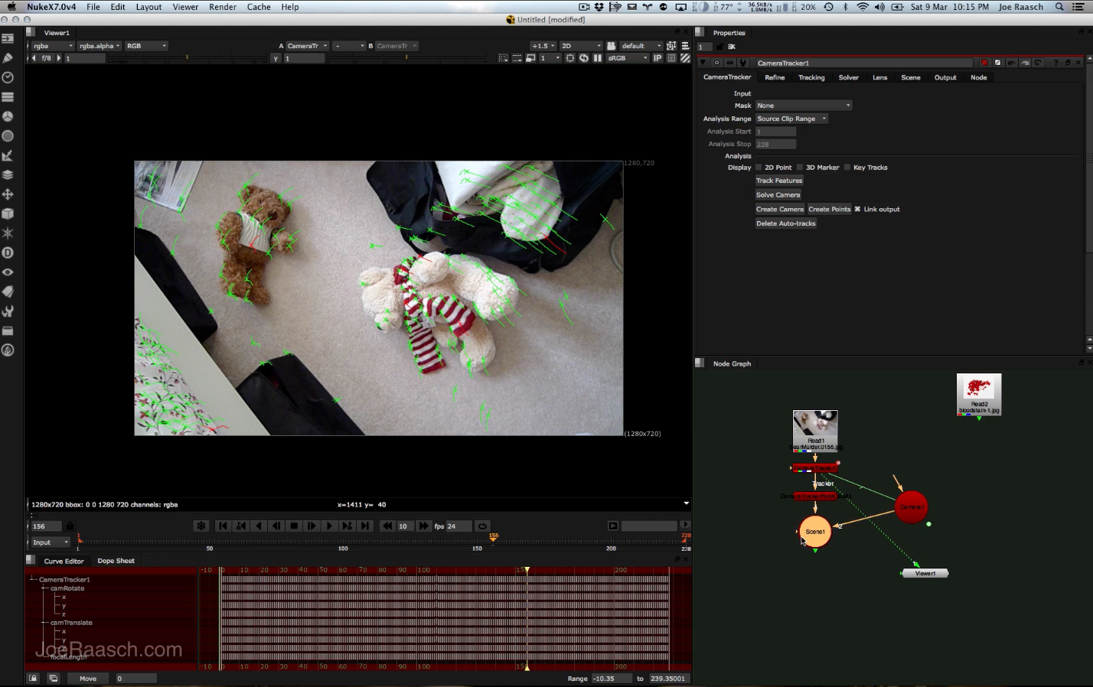Switch to the Dope Sheet tab
This screenshot has width=1093, height=687.
click(116, 561)
